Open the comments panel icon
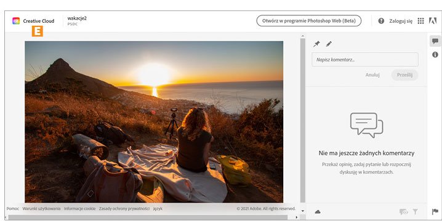The width and height of the screenshot is (442, 221). tap(435, 41)
